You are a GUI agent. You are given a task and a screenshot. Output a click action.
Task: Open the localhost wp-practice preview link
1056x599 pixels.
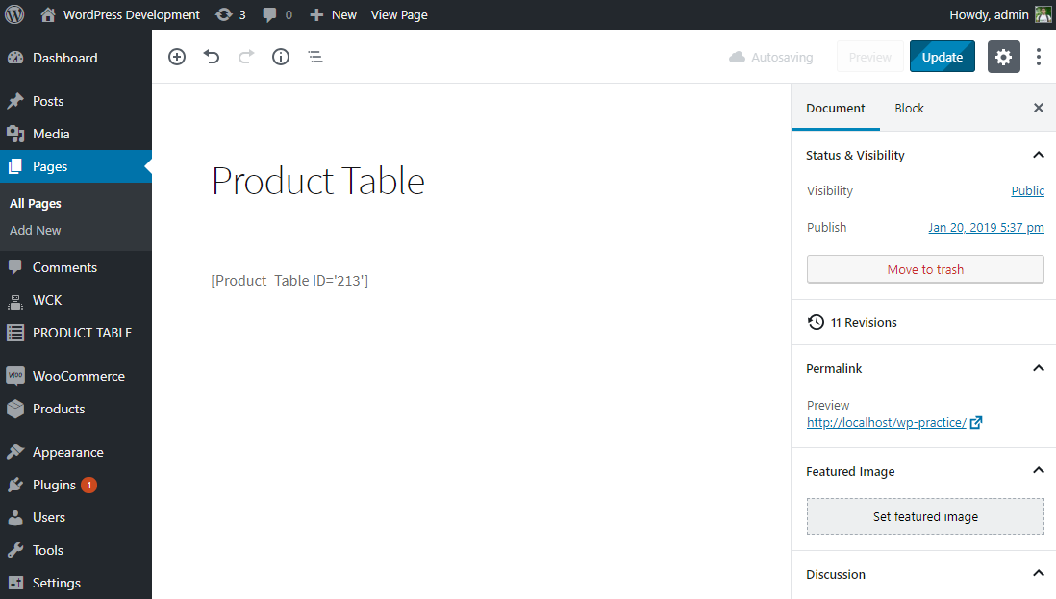pos(886,422)
